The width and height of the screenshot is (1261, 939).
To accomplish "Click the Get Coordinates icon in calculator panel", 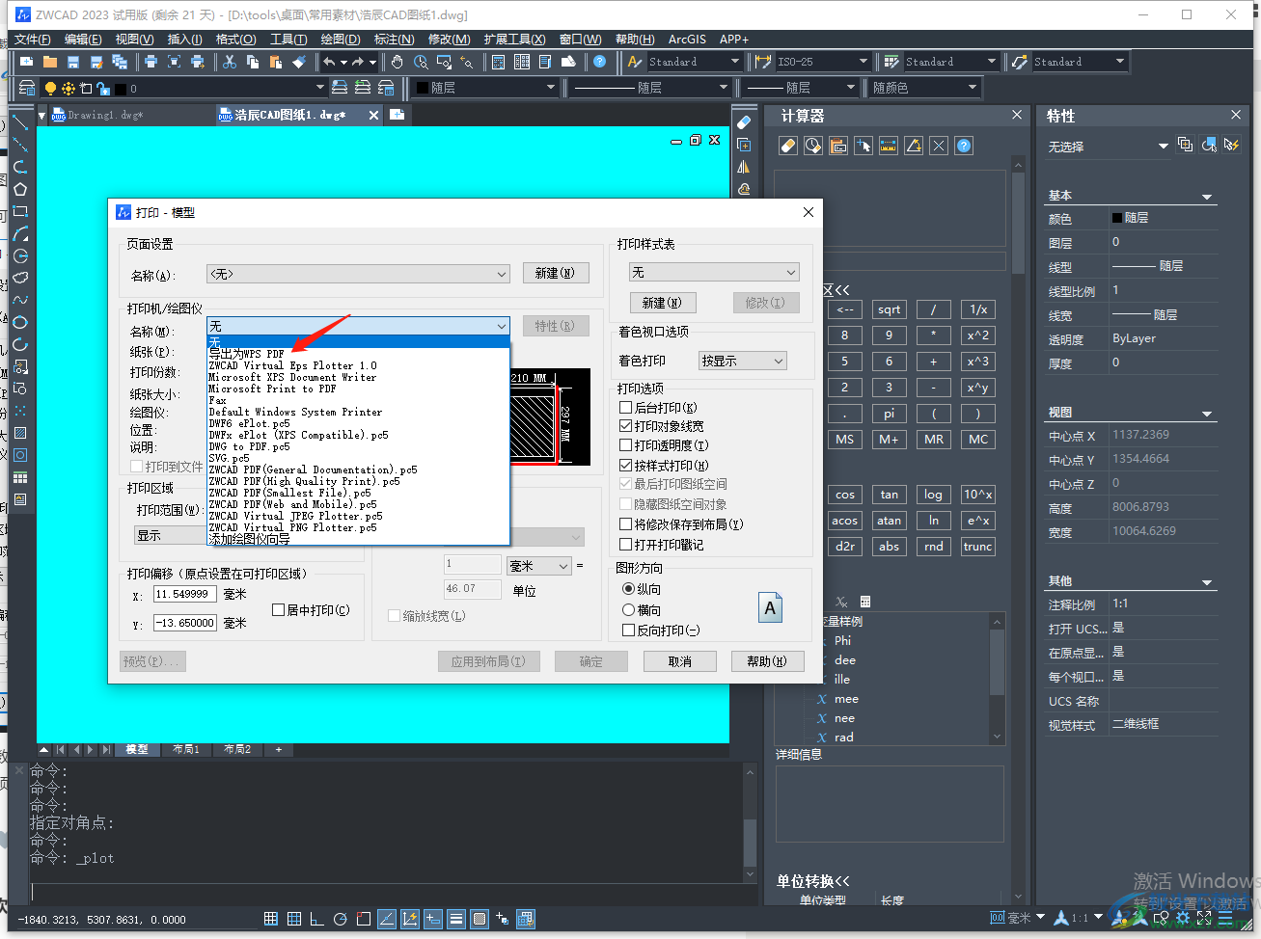I will (x=864, y=146).
